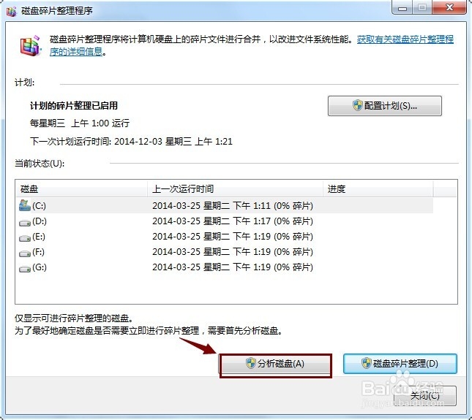Click (G:) row last run time text

pos(233,267)
